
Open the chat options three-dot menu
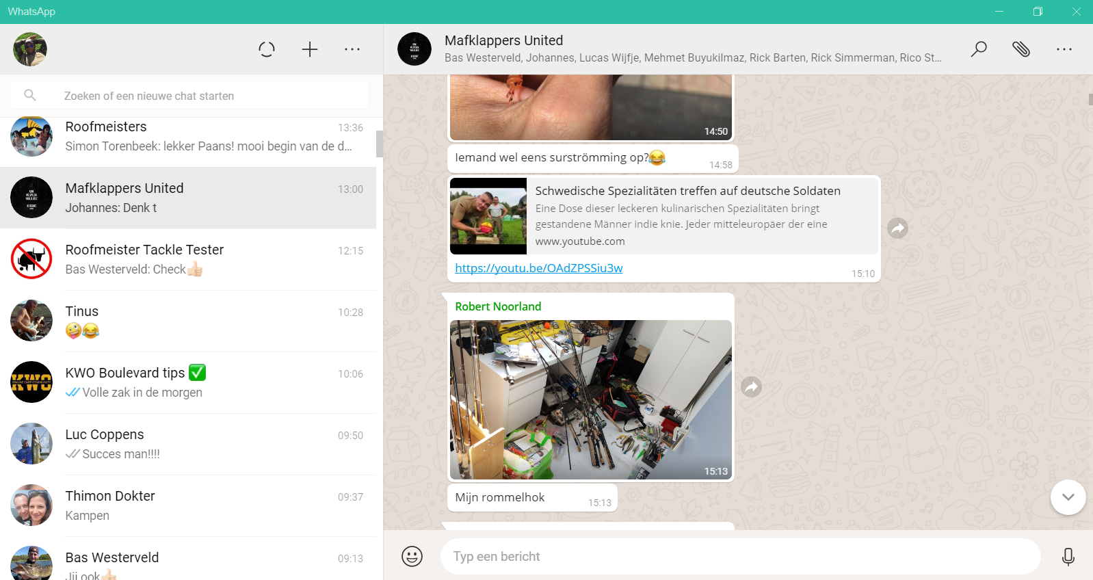click(x=1064, y=49)
